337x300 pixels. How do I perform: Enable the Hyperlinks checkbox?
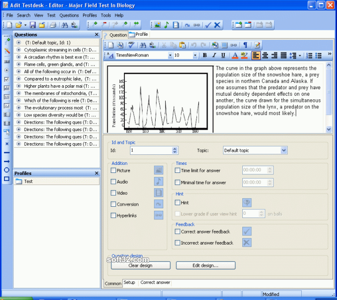(113, 215)
